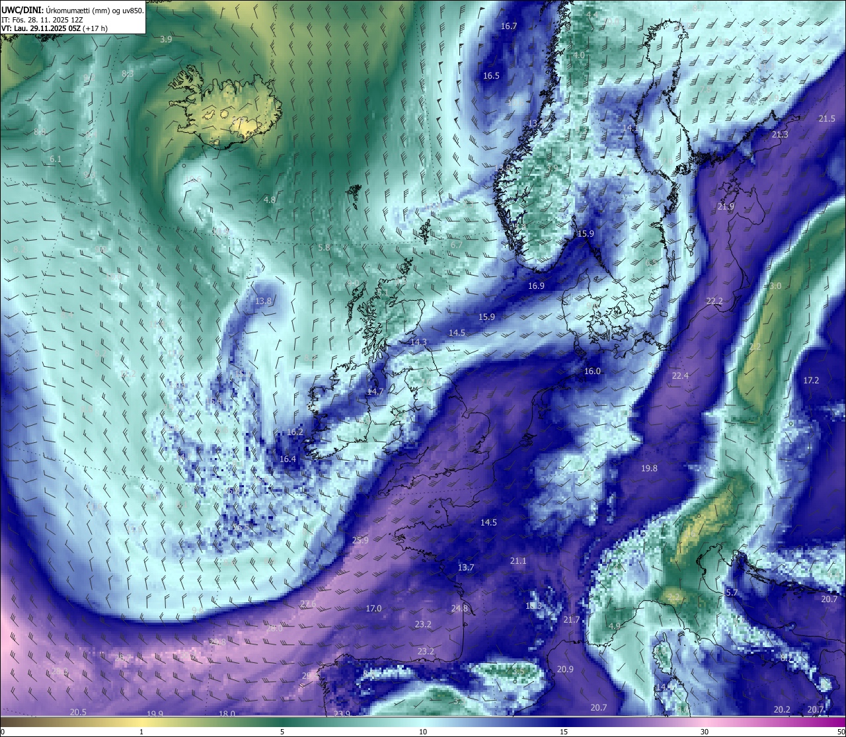Click the color scale label 50
846x737 pixels.
841,732
